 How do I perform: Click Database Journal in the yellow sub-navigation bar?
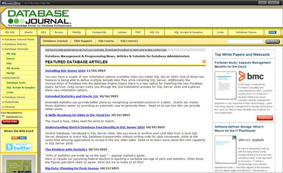55,41
